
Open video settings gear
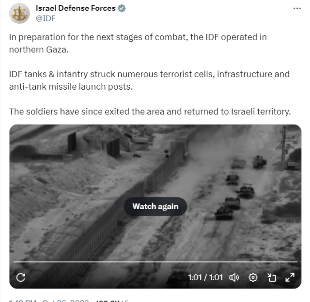coord(253,277)
